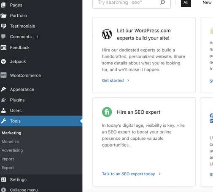Select the New filter tab
The width and height of the screenshot is (213, 192).
[x=207, y=3]
